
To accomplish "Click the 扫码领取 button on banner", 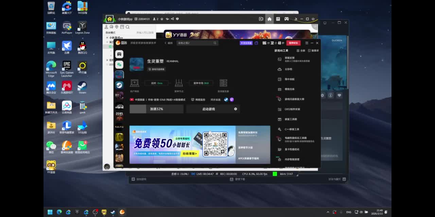I will pos(190,154).
